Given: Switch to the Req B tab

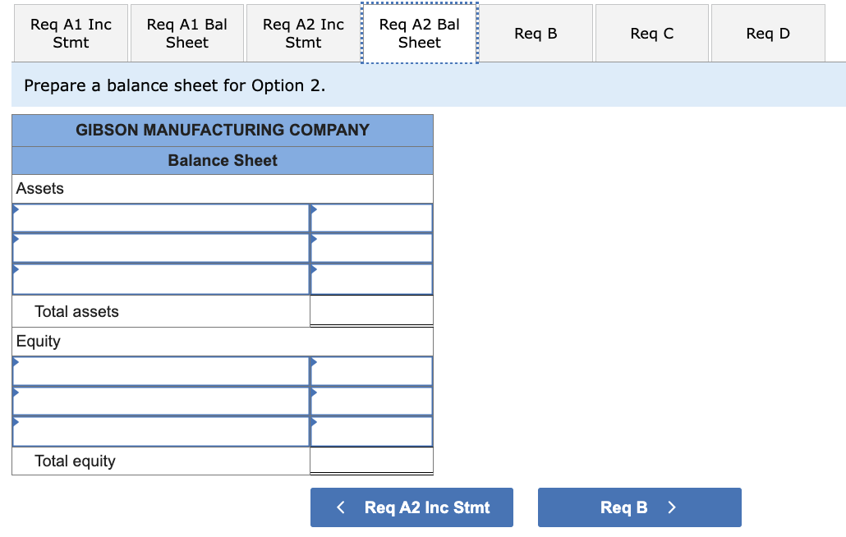Looking at the screenshot, I should pos(536,32).
